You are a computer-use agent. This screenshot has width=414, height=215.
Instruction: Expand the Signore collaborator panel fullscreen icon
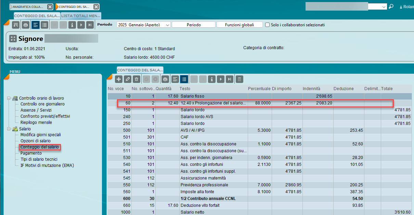click(x=13, y=39)
